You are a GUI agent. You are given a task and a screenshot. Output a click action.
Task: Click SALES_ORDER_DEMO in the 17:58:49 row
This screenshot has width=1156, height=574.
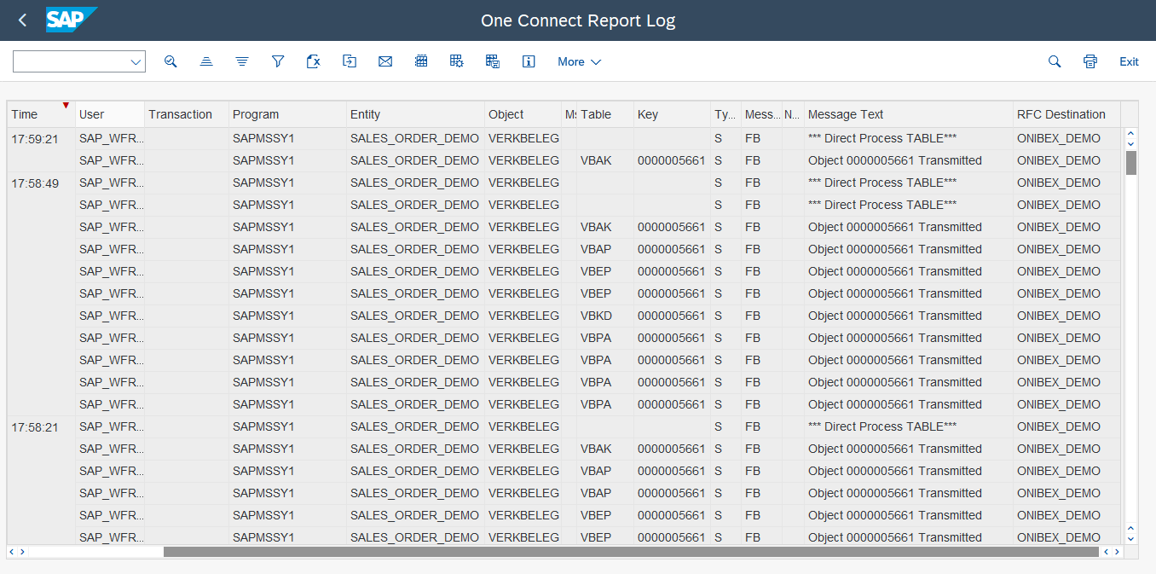414,183
